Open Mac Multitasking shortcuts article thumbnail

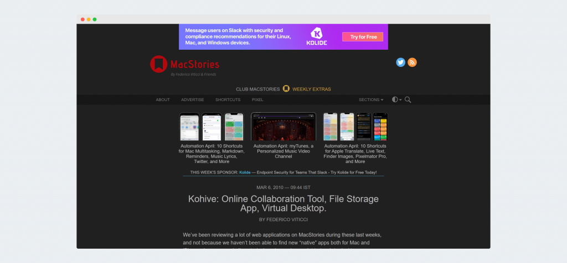(212, 127)
